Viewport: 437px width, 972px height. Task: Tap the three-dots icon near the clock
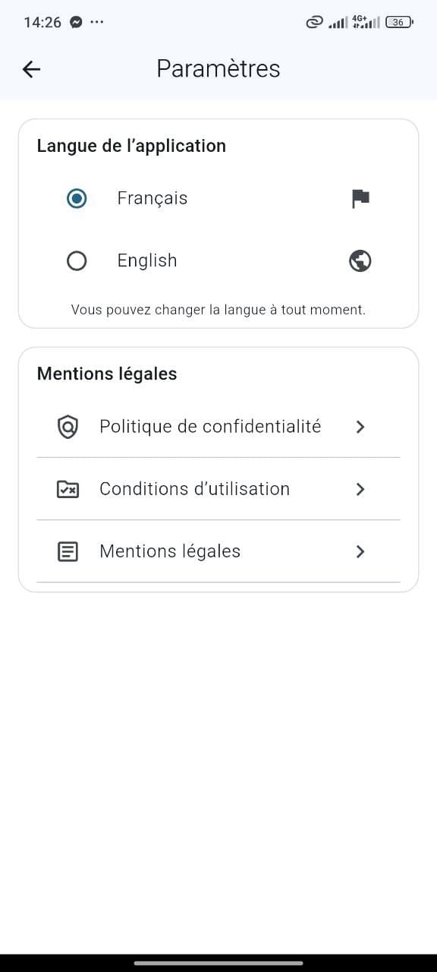click(x=97, y=22)
